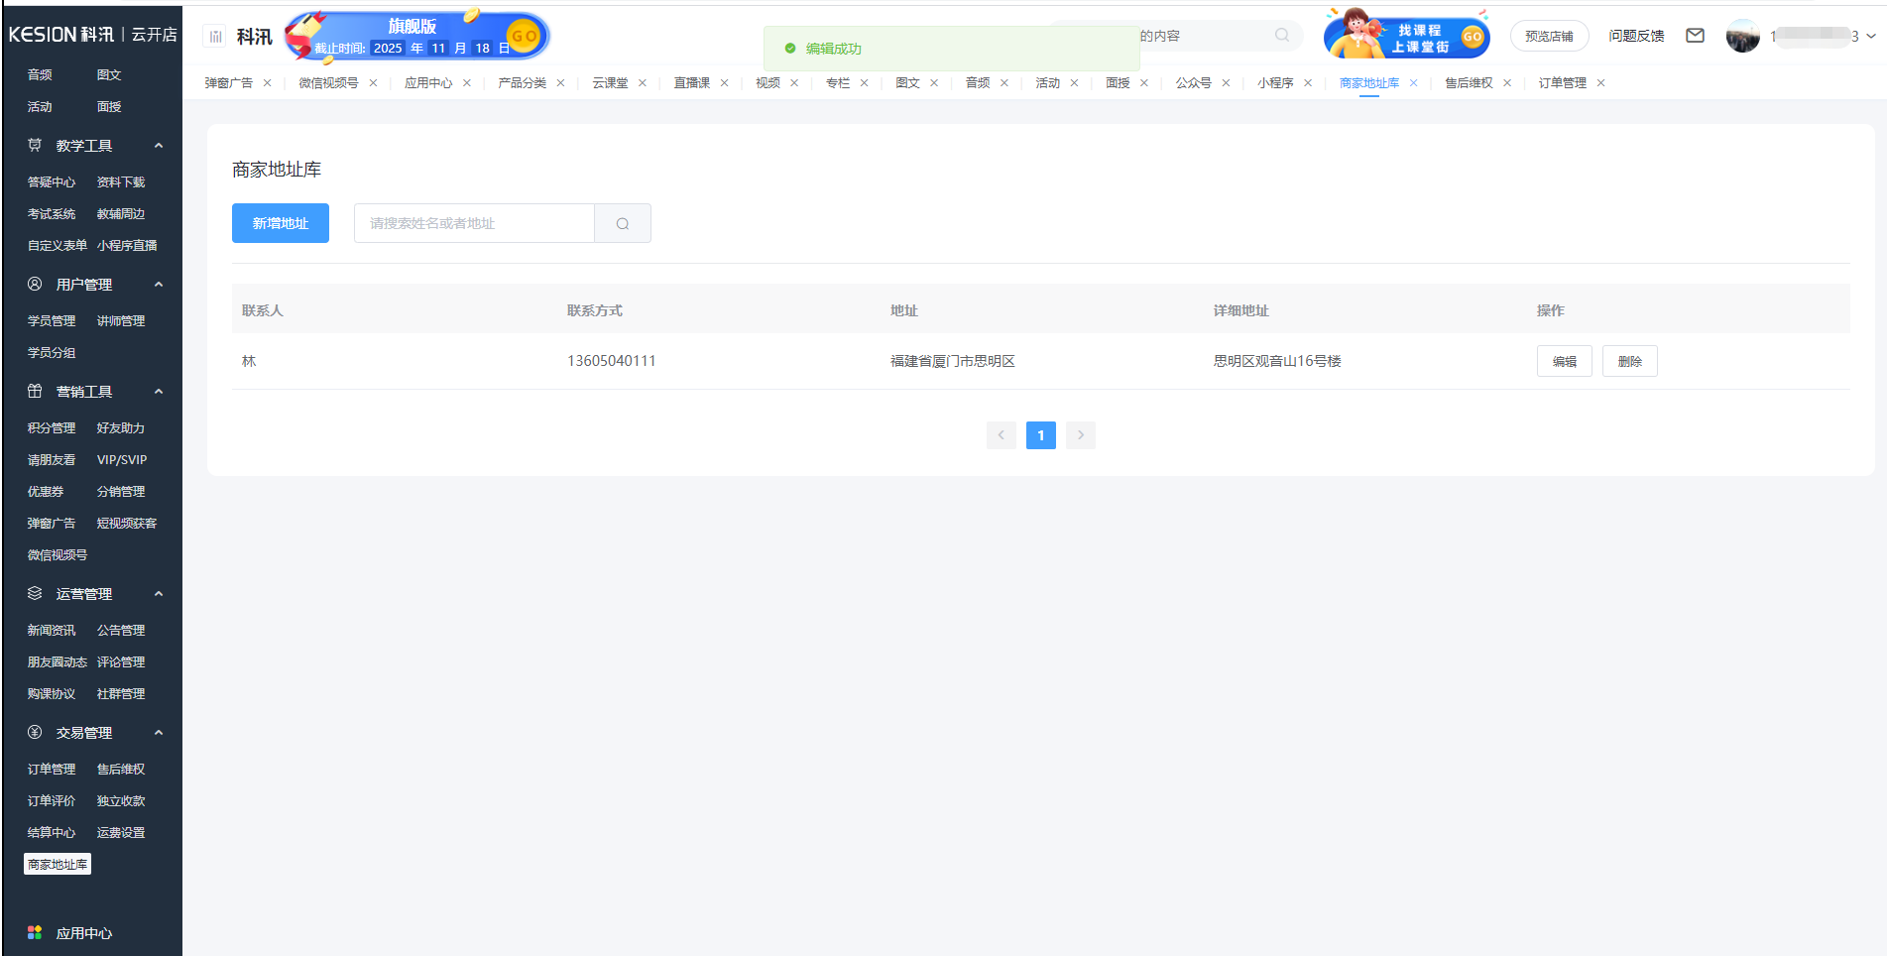Image resolution: width=1887 pixels, height=956 pixels.
Task: Select the 用户管理 person icon in sidebar
Action: tap(35, 285)
